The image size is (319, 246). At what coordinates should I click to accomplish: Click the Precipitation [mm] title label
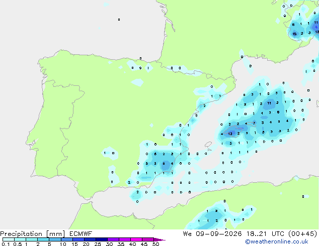coord(32,234)
